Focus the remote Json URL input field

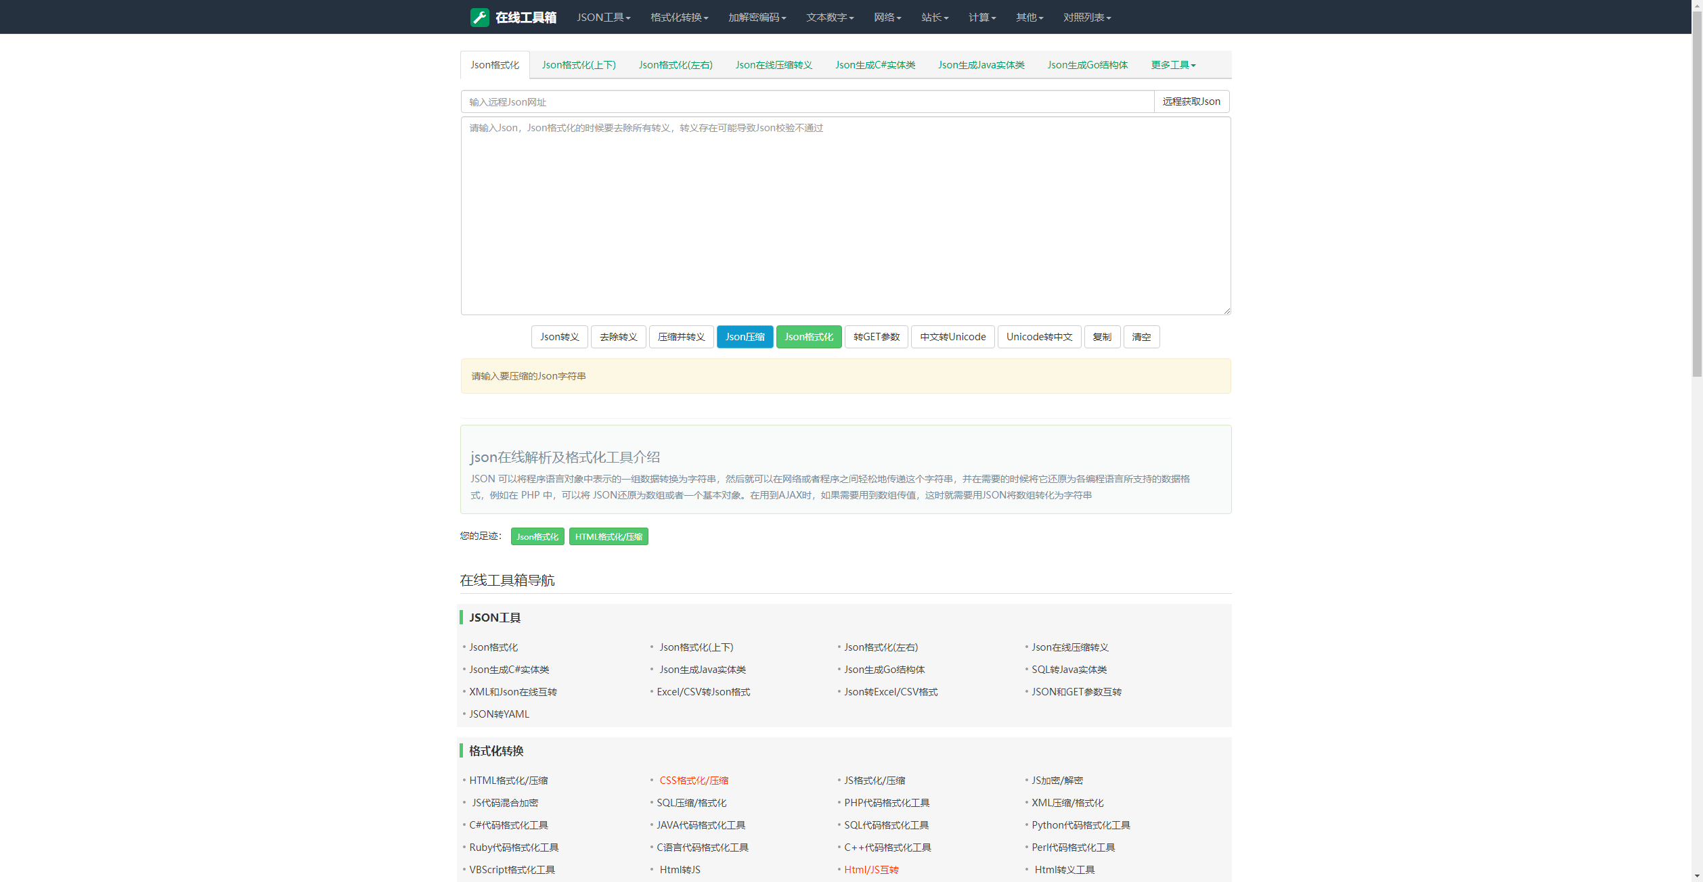[x=807, y=102]
